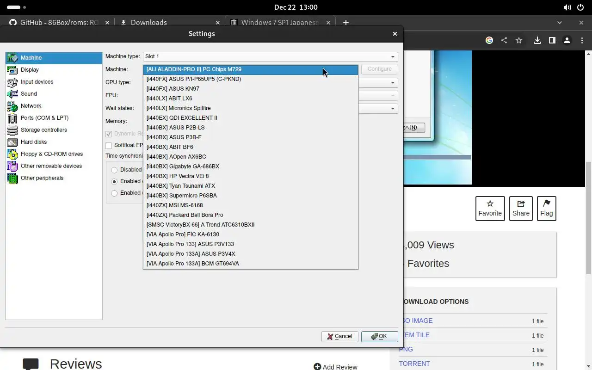The image size is (592, 370).
Task: Open Hard disks category icon
Action: 12,142
